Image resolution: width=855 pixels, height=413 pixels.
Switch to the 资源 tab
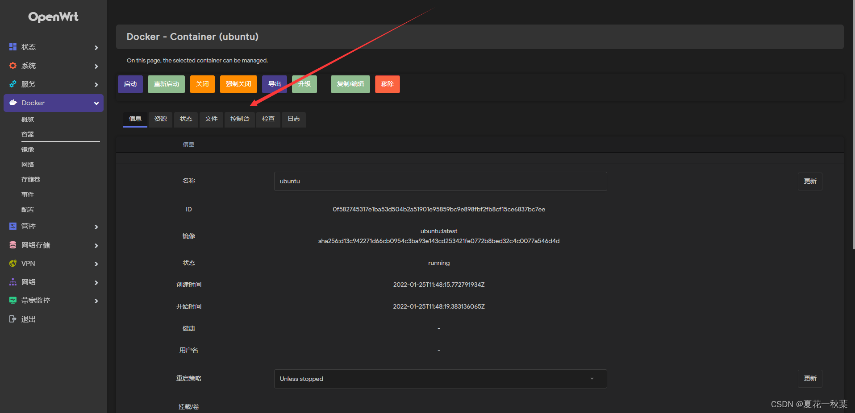[x=160, y=119]
